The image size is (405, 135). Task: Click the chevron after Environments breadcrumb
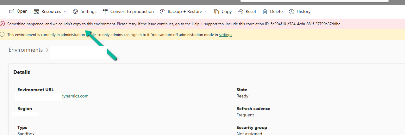click(47, 50)
